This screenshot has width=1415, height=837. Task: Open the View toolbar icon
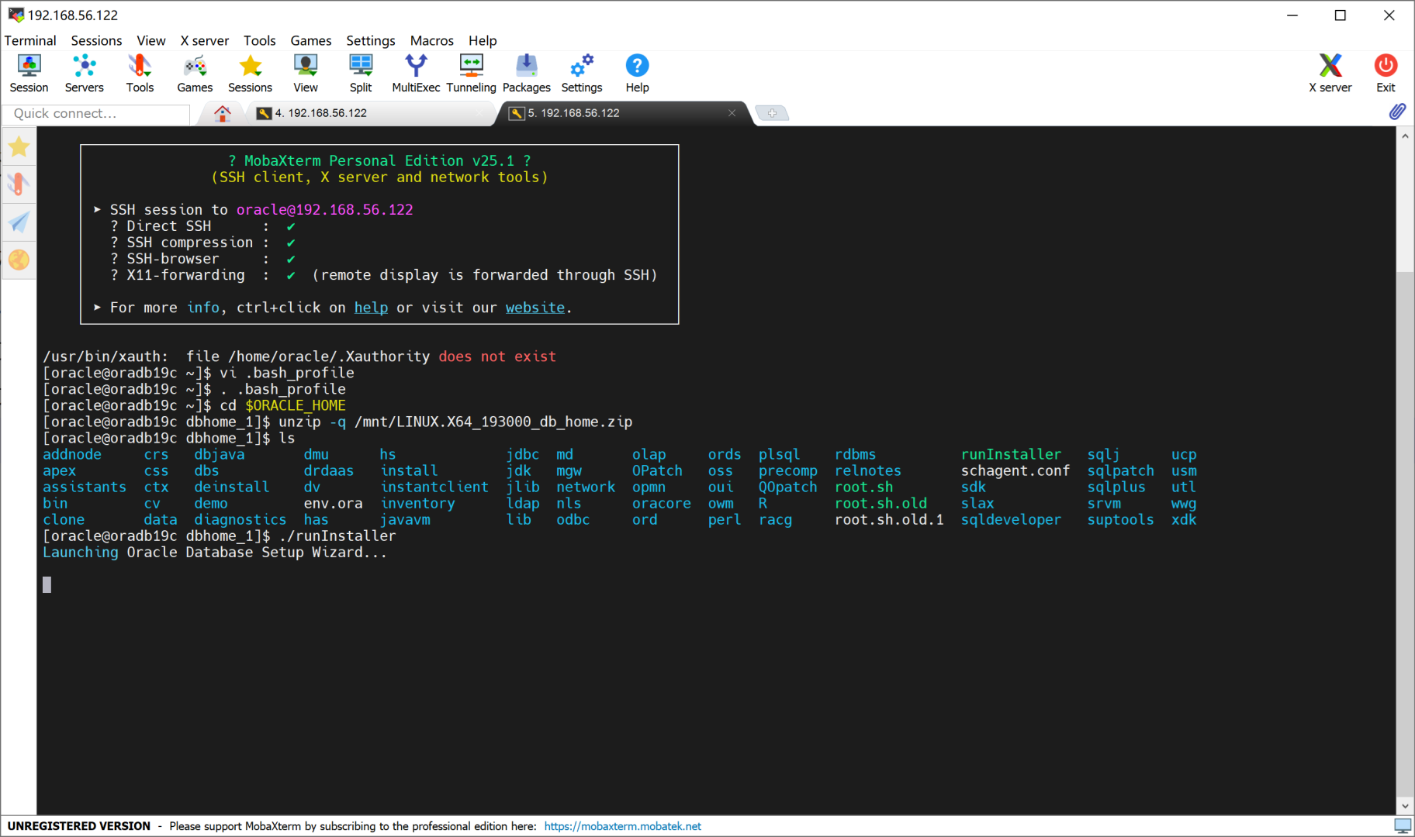306,74
